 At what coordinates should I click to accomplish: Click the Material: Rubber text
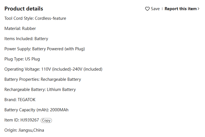(20, 29)
